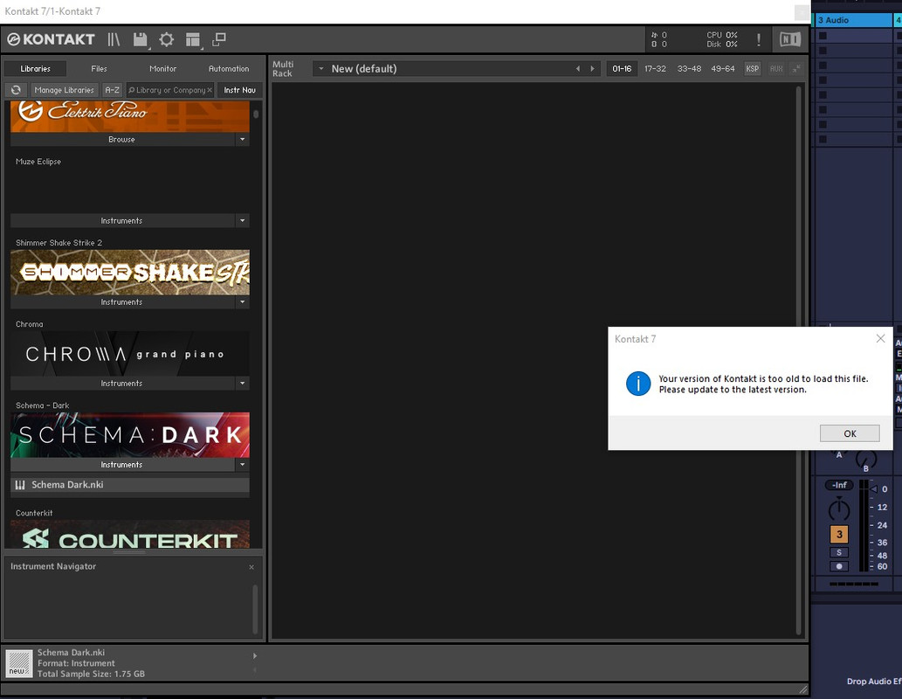Open dropdown arrow for Muze Eclipse
The height and width of the screenshot is (699, 902).
click(242, 220)
